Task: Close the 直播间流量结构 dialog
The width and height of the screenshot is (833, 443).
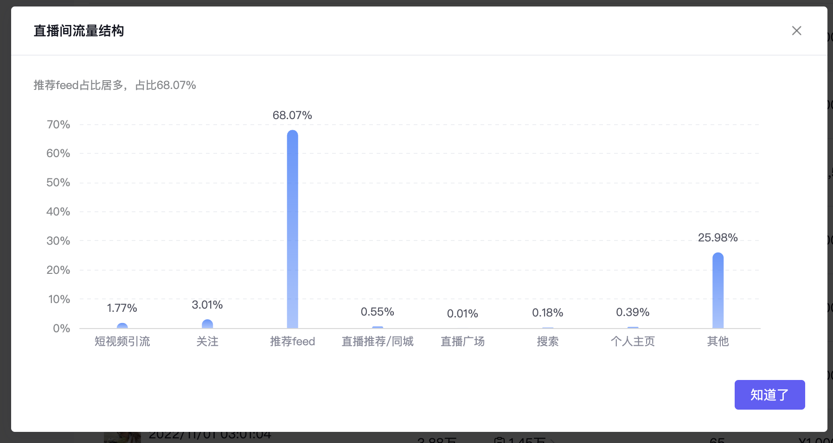Action: pos(796,31)
